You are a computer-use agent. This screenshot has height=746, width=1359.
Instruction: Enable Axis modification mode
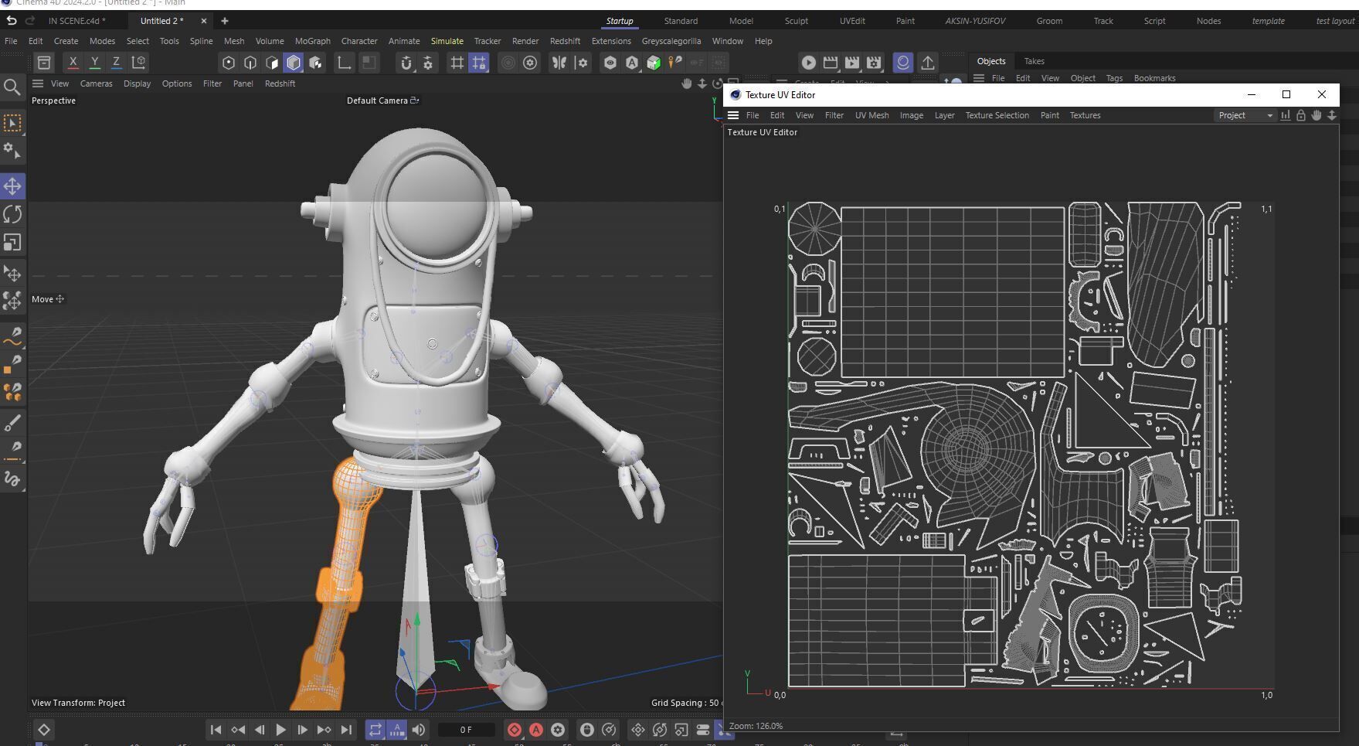[345, 63]
